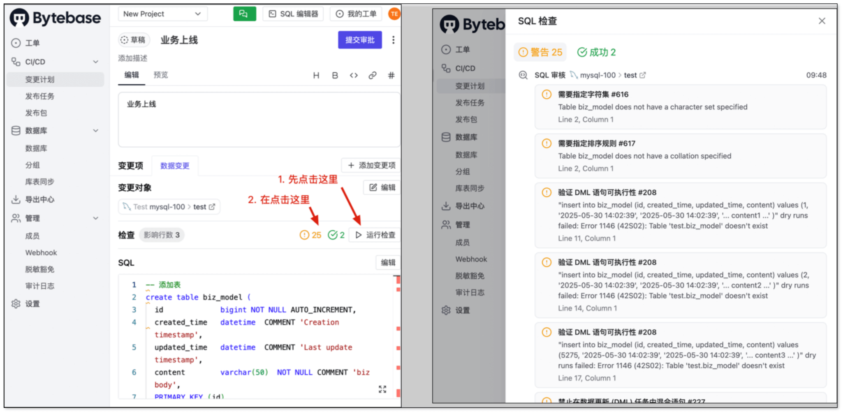The image size is (843, 412).
Task: Open the three-dot more options menu
Action: pos(393,40)
